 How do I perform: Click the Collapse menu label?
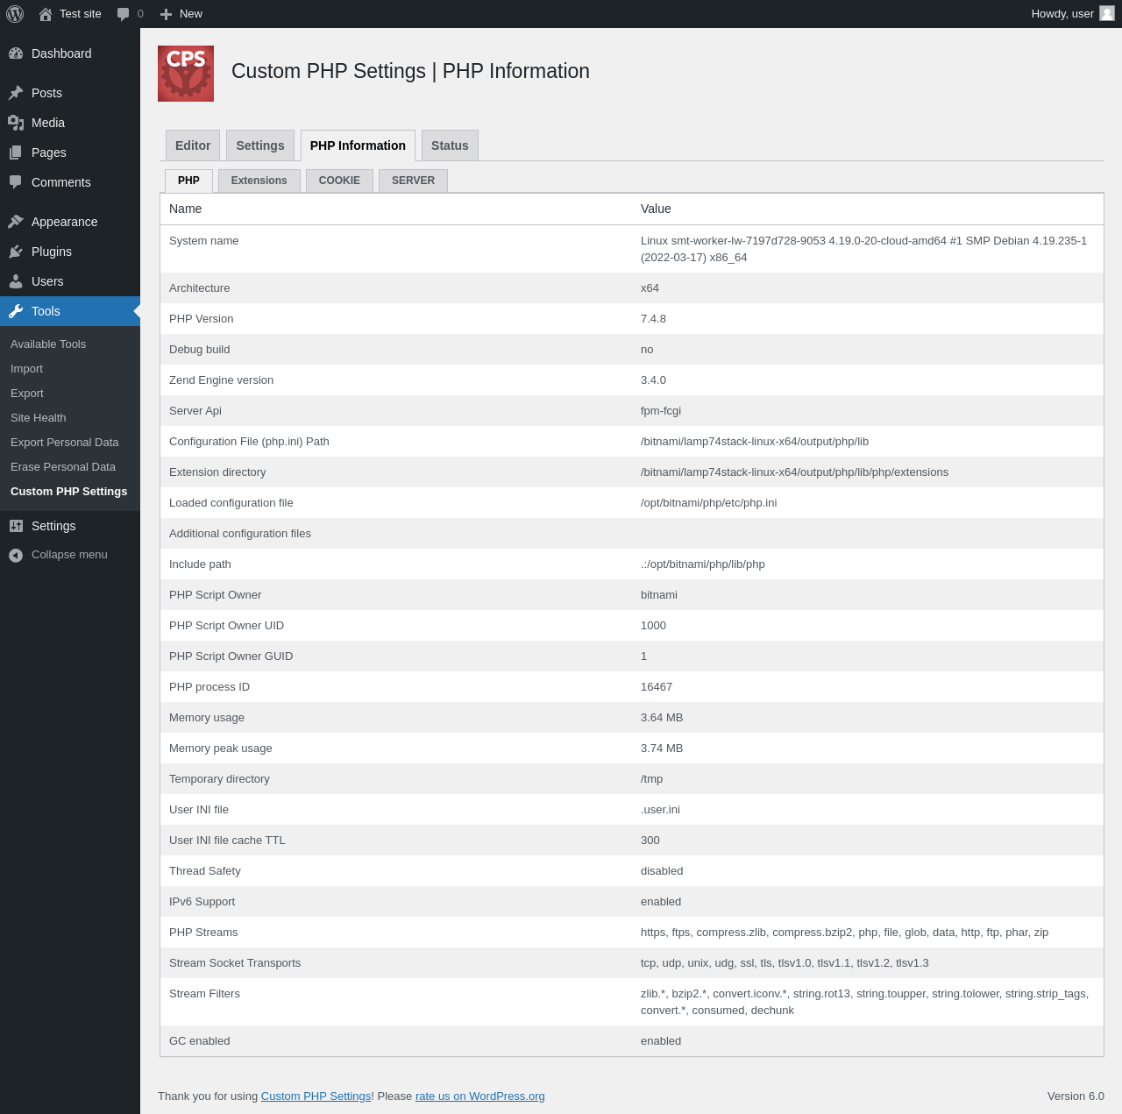point(69,555)
